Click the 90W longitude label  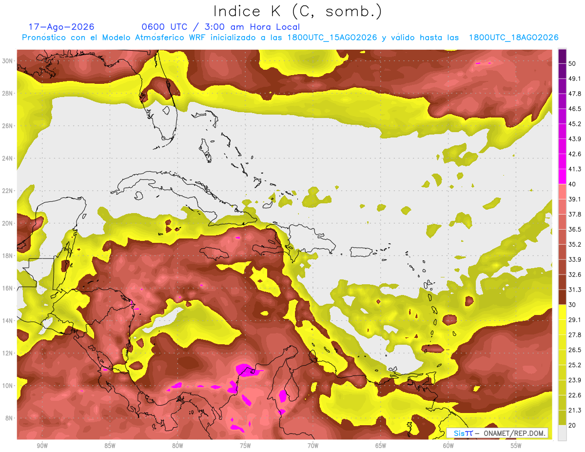point(42,446)
